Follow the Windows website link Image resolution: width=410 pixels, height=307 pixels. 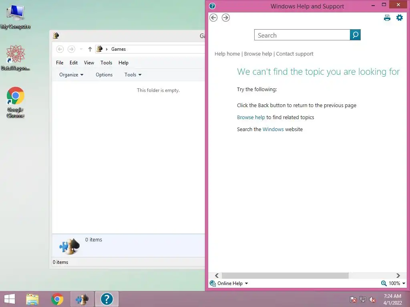click(273, 129)
